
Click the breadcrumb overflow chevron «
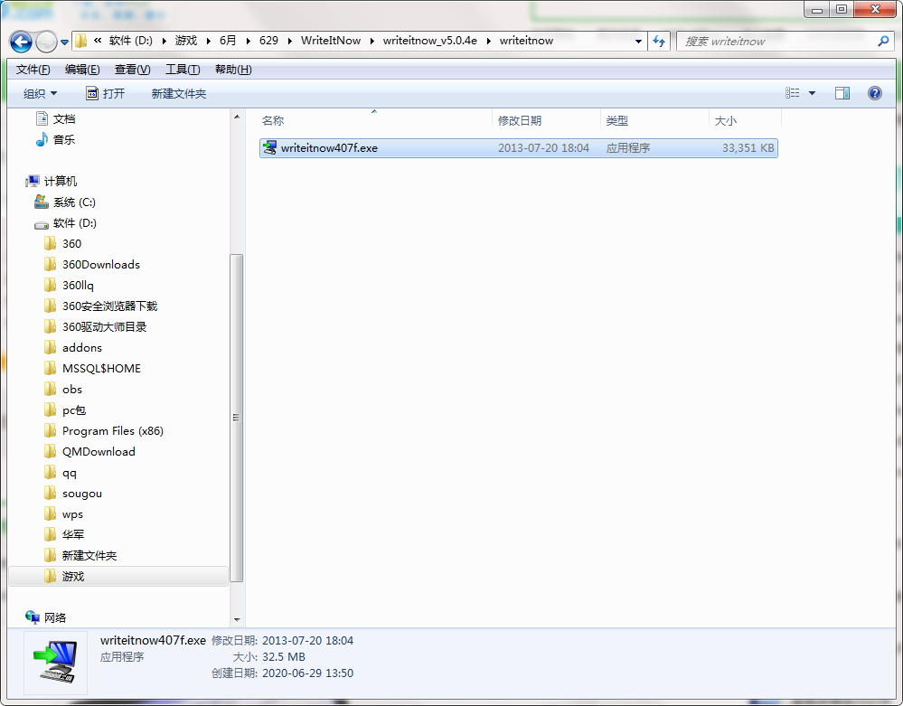click(98, 41)
